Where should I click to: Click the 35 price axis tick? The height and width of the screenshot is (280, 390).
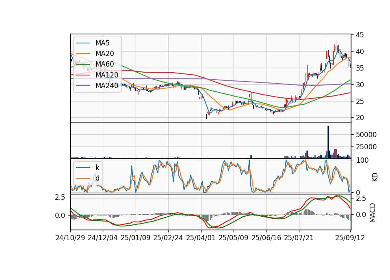[x=360, y=68]
